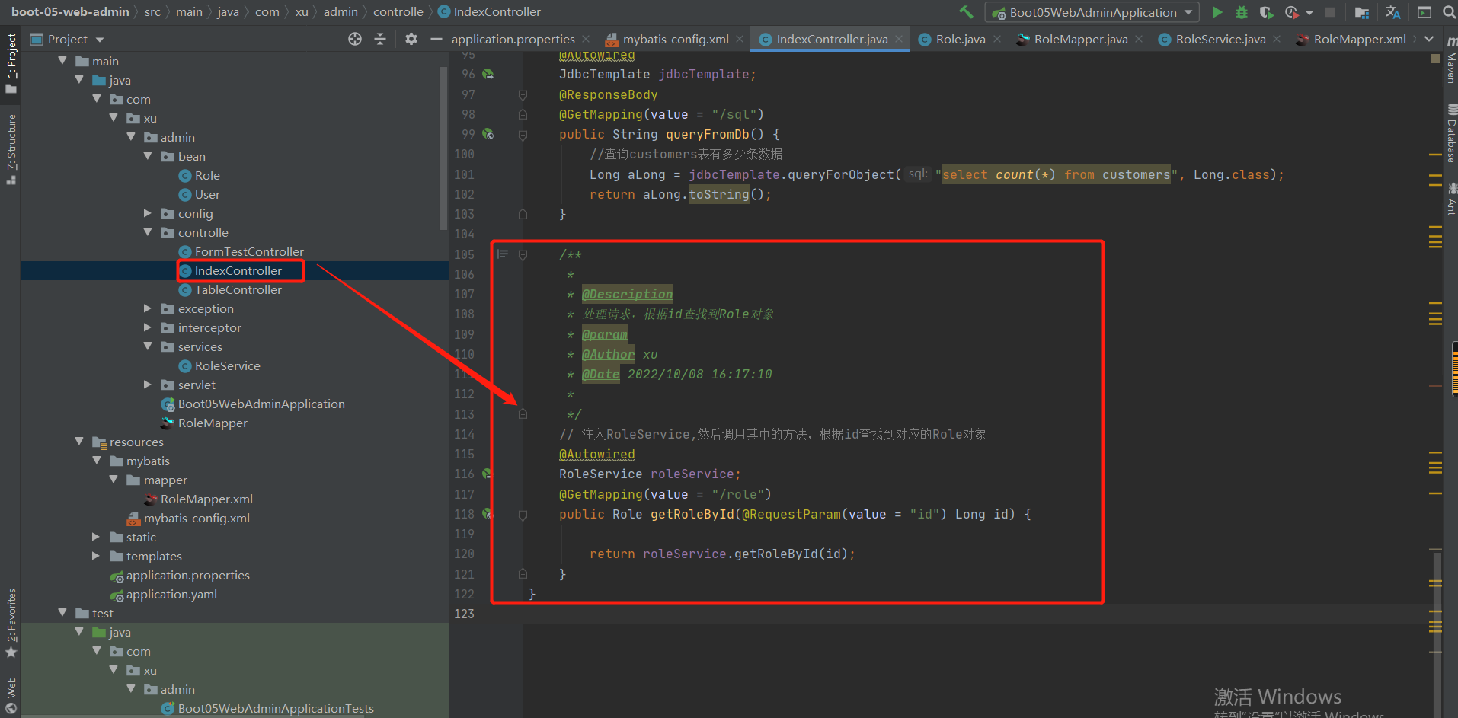The image size is (1458, 718).
Task: Open RoleMapper.xml in project tree
Action: 206,499
